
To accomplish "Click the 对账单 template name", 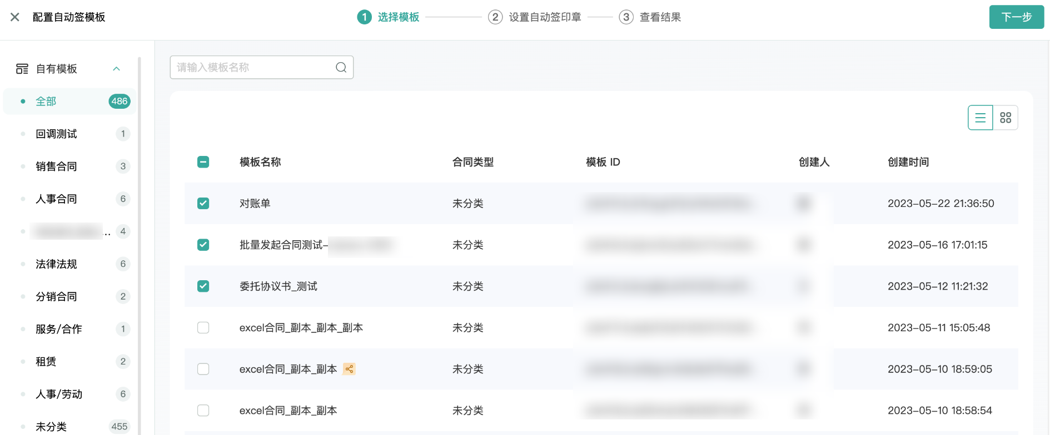I will [255, 203].
